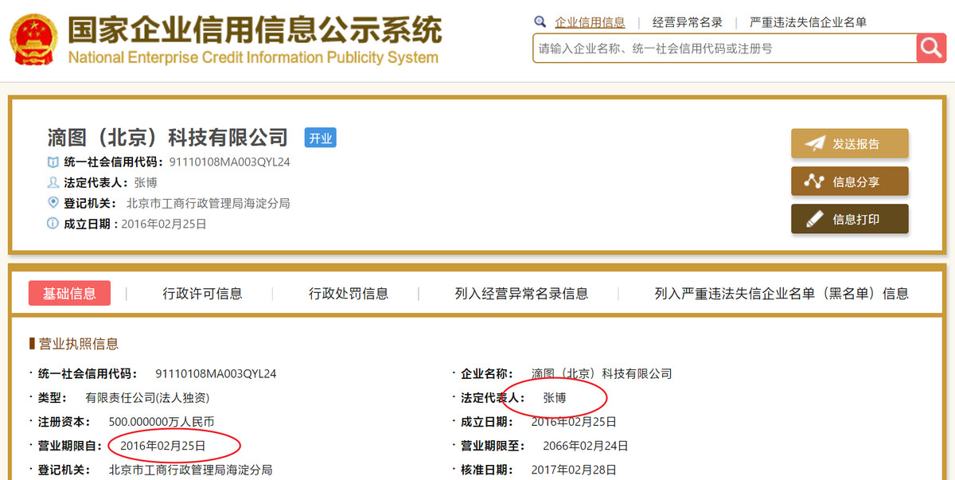Open the 严重违法失信企业名单 link
This screenshot has height=480, width=955.
pos(808,22)
